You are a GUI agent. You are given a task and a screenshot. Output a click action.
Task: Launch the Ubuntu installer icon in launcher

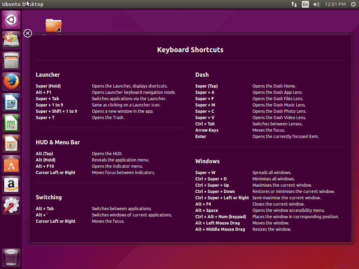pyautogui.click(x=11, y=40)
